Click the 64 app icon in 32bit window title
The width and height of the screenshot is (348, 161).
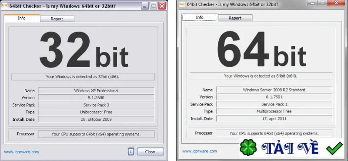tap(5, 6)
